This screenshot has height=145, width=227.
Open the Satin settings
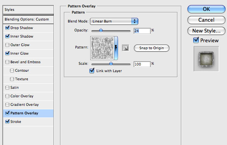tap(14, 88)
